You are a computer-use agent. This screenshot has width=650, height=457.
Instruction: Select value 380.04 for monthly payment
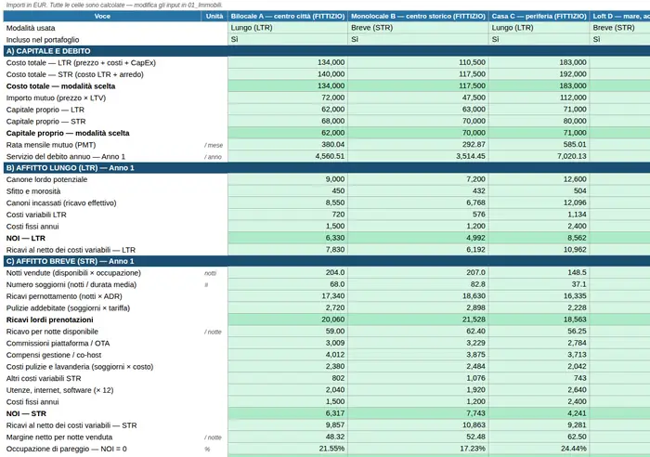[332, 144]
